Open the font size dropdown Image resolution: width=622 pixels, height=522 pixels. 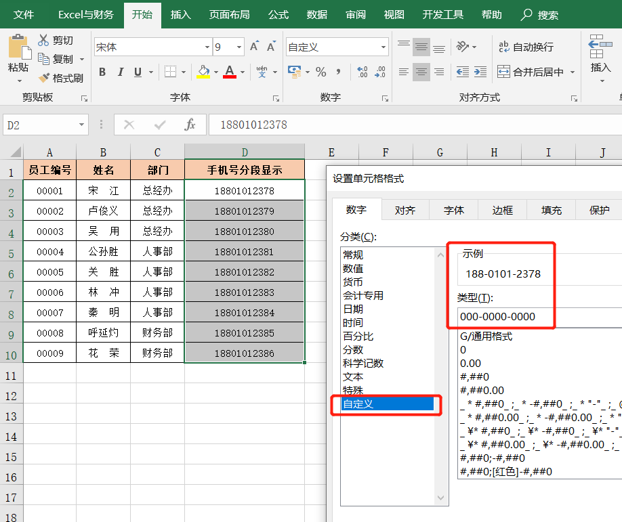pos(239,47)
